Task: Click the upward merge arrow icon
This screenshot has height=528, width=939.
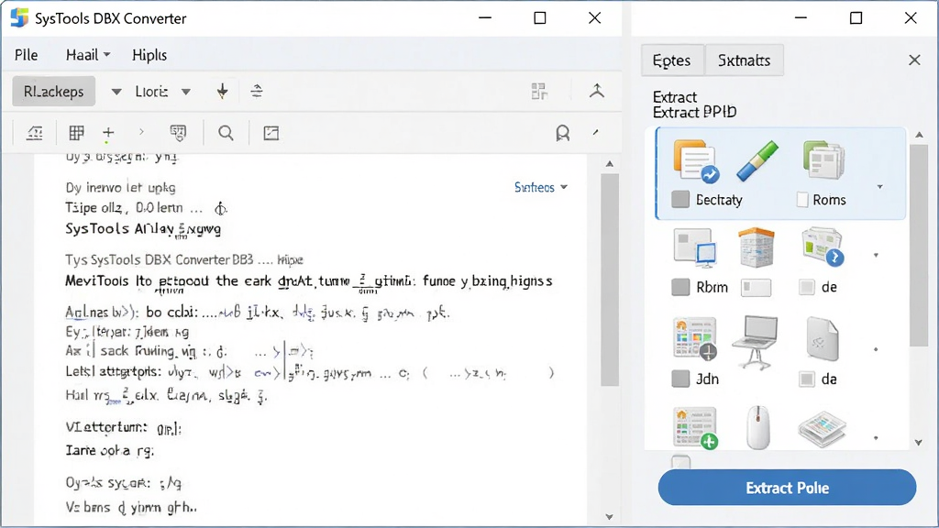Action: [x=596, y=91]
